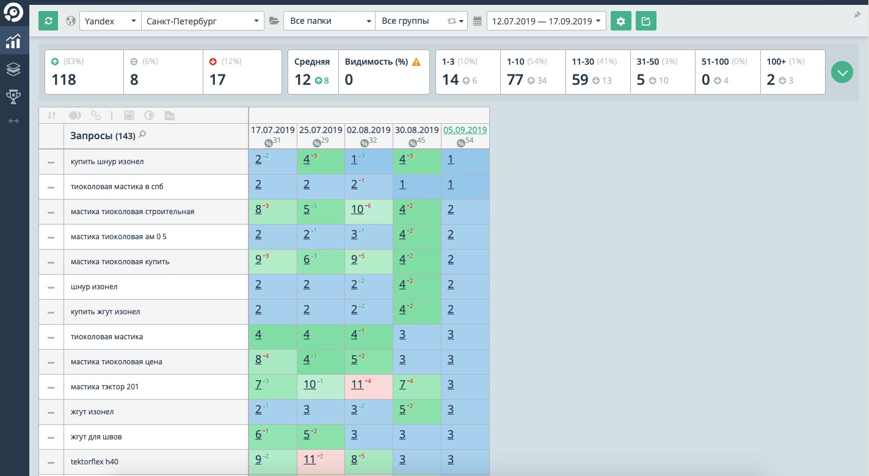869x476 pixels.
Task: Pin the toolbar using the pin icon
Action: [x=857, y=15]
